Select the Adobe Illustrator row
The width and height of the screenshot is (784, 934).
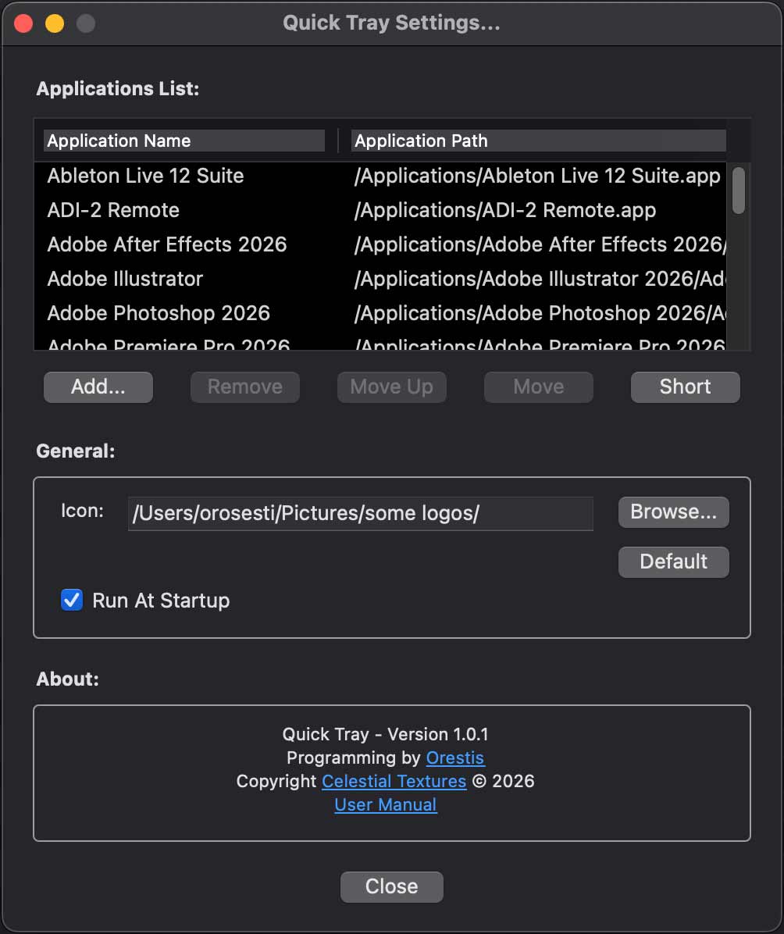[x=380, y=279]
